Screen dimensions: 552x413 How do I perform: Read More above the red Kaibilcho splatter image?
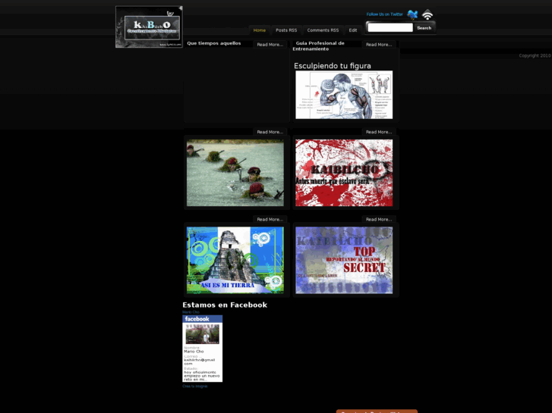coord(379,132)
